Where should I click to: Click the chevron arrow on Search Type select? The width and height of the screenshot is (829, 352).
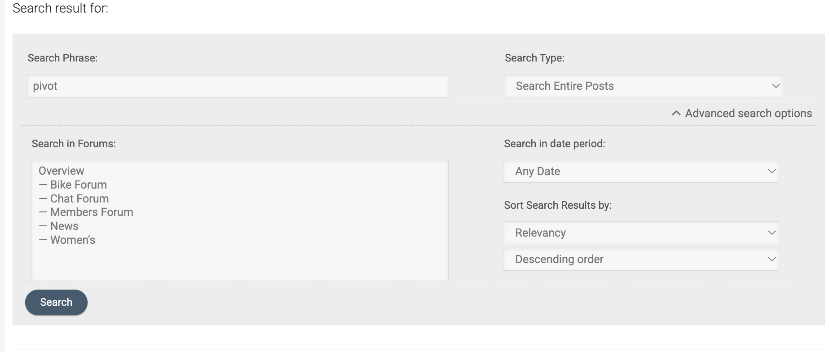tap(775, 86)
